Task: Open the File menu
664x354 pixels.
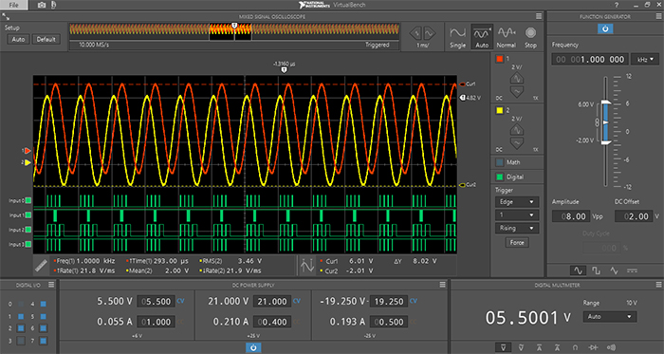Action: pyautogui.click(x=14, y=5)
